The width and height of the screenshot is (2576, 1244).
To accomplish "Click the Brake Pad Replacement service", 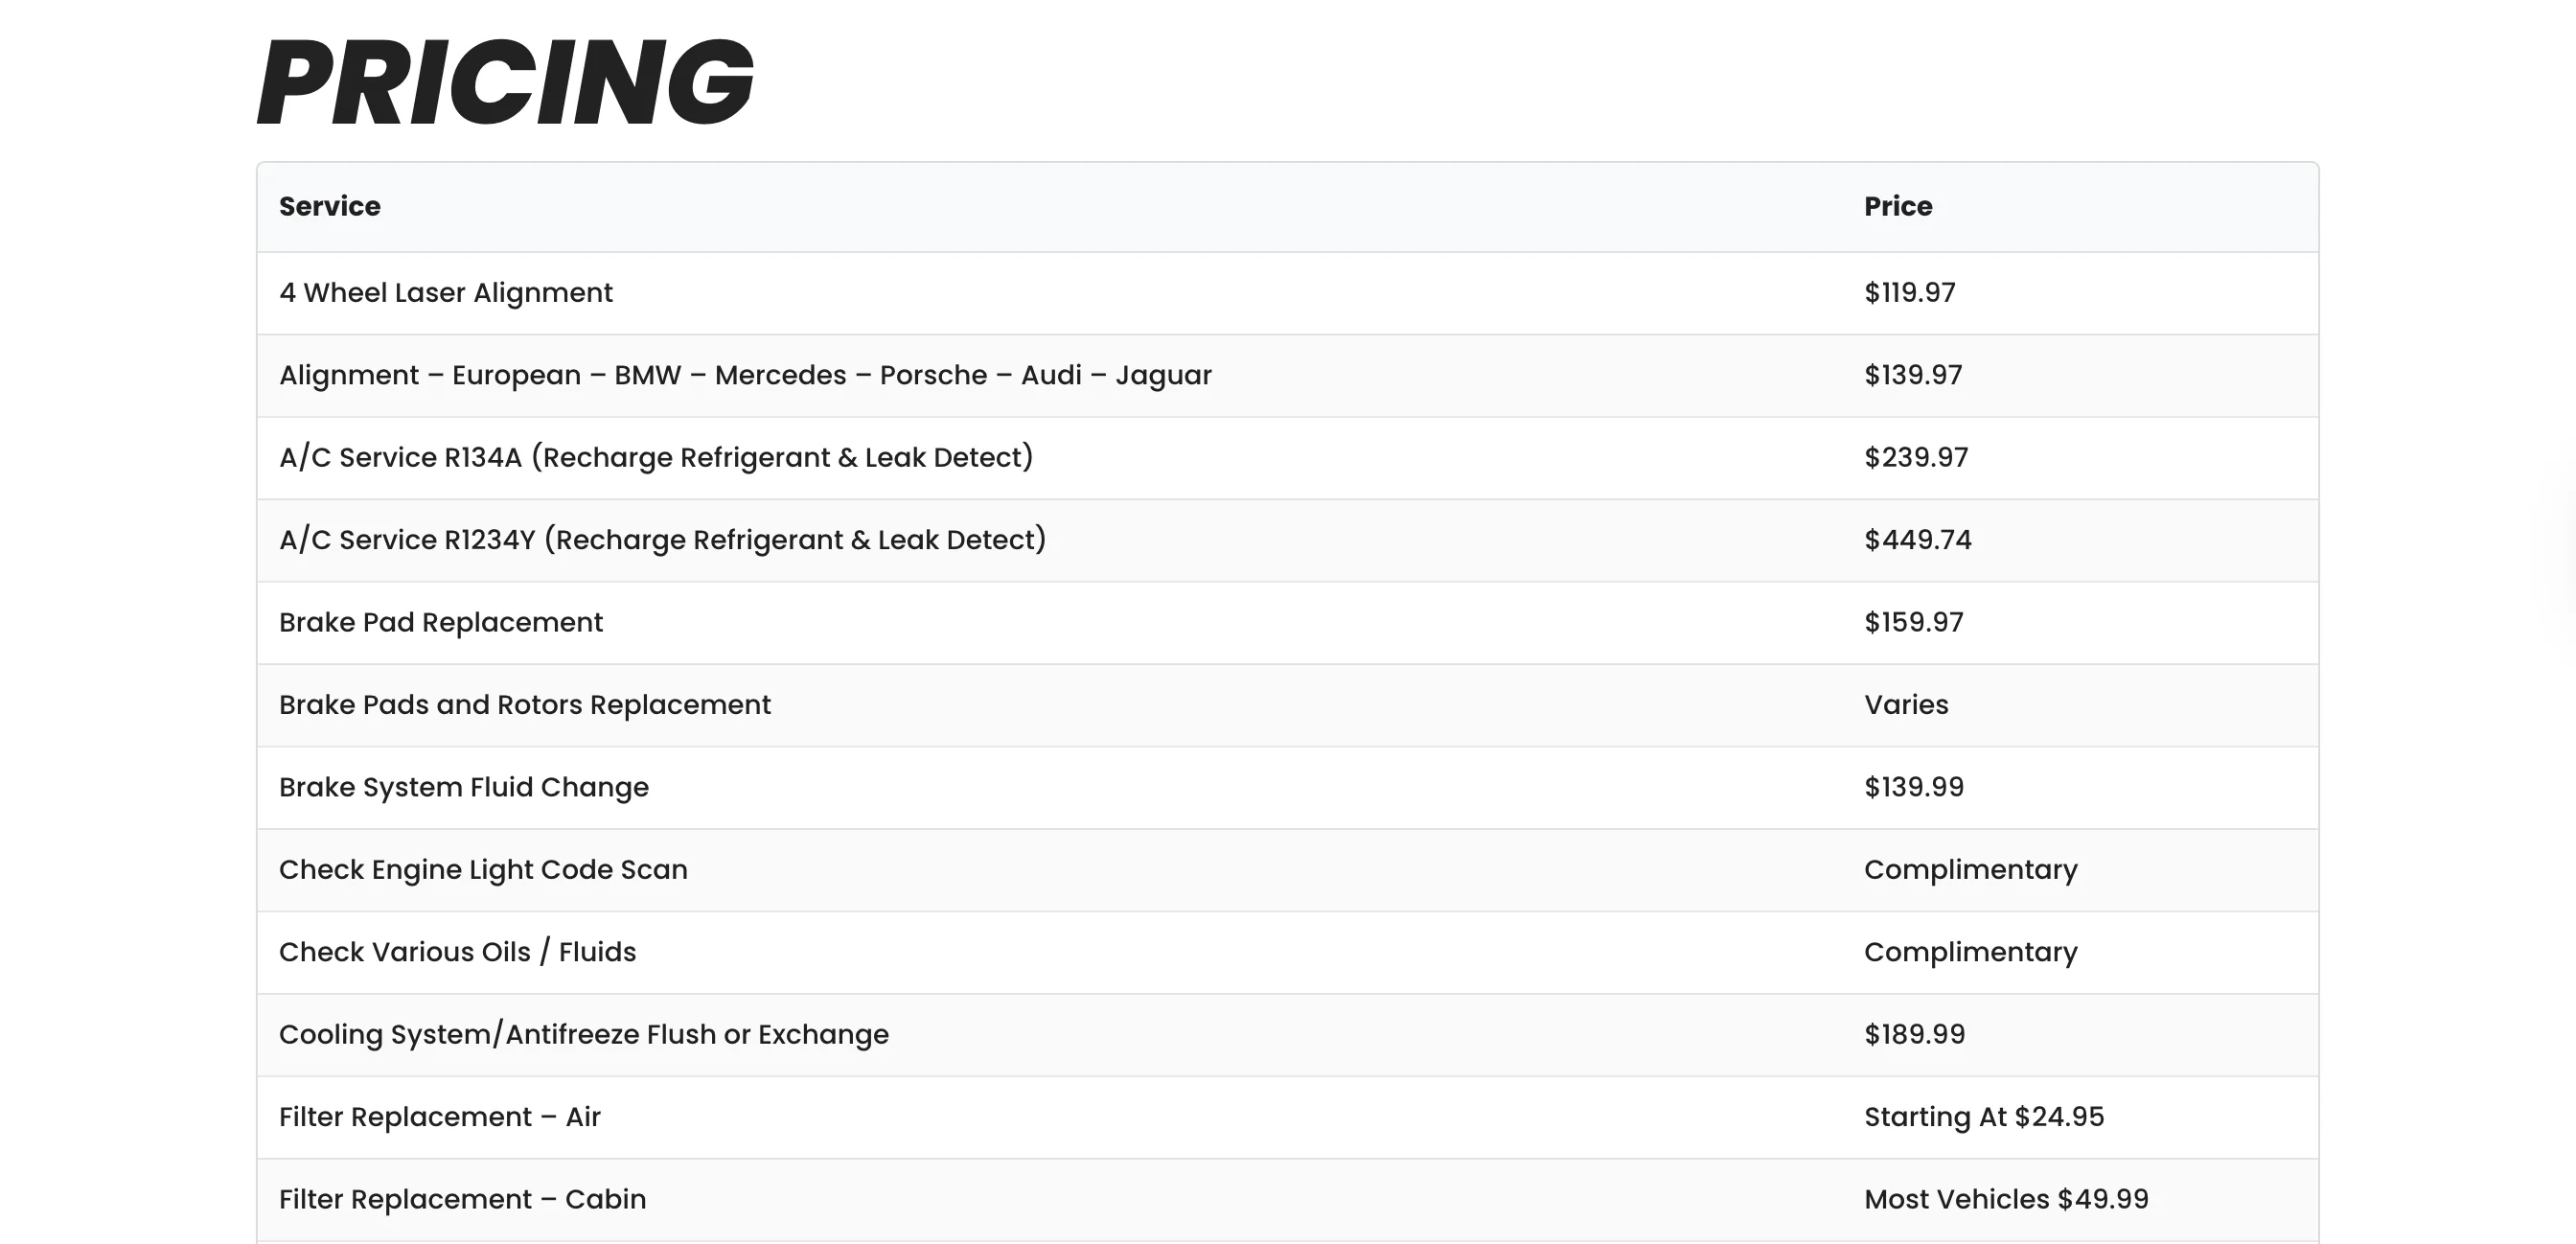I will [x=441, y=623].
